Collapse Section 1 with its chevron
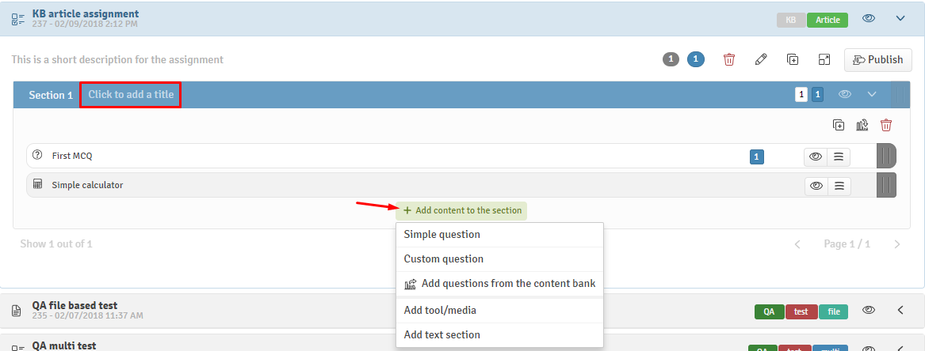Viewport: 925px width, 351px height. click(873, 94)
